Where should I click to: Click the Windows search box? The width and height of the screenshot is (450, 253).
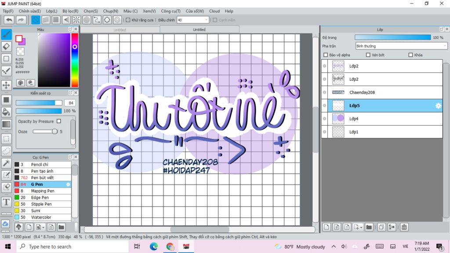point(73,246)
